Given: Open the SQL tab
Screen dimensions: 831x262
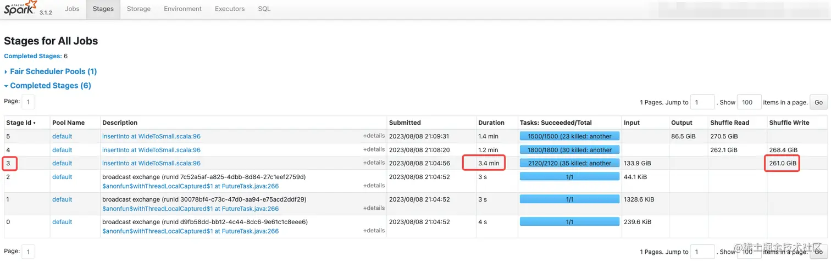Looking at the screenshot, I should pos(264,9).
